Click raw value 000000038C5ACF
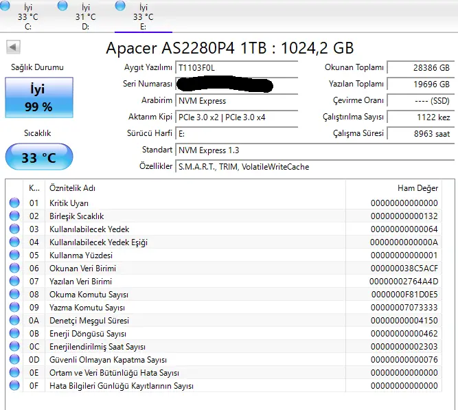 coord(404,269)
